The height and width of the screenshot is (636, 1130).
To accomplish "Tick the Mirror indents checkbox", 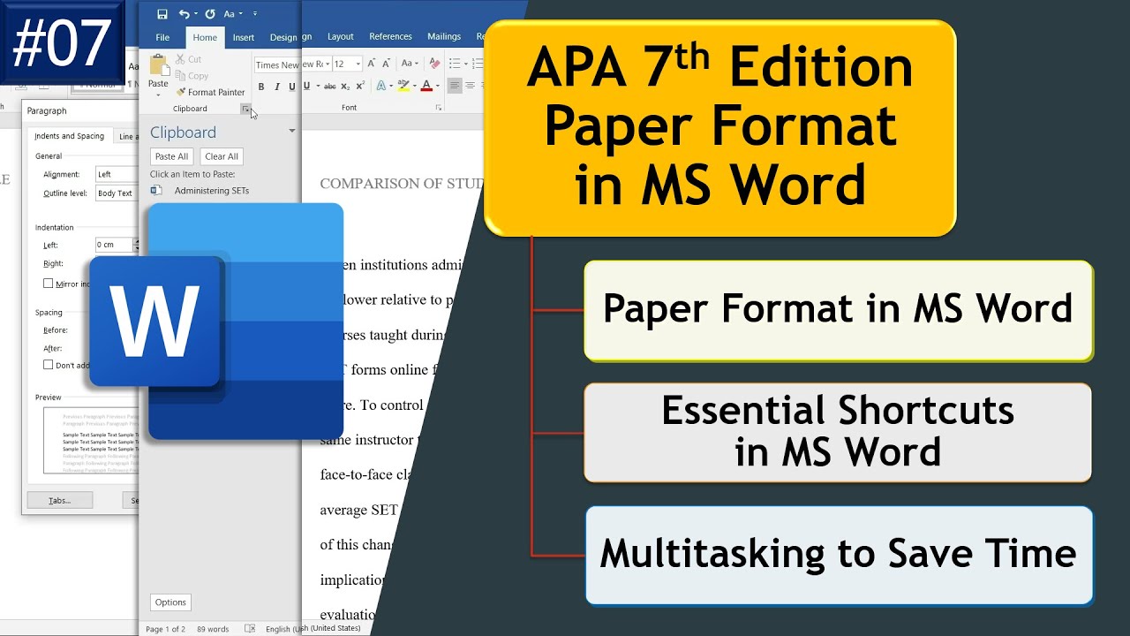I will 49,284.
